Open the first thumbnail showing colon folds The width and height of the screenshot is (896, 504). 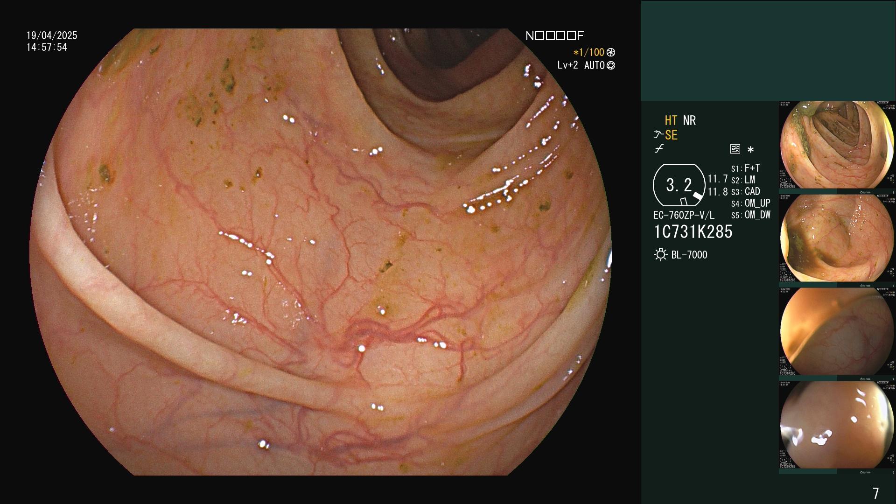tap(837, 145)
